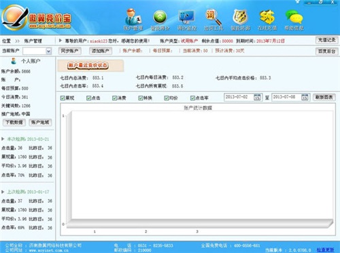Click the 预计消费 30天 text in toolbar
The image size is (340, 253).
click(230, 51)
